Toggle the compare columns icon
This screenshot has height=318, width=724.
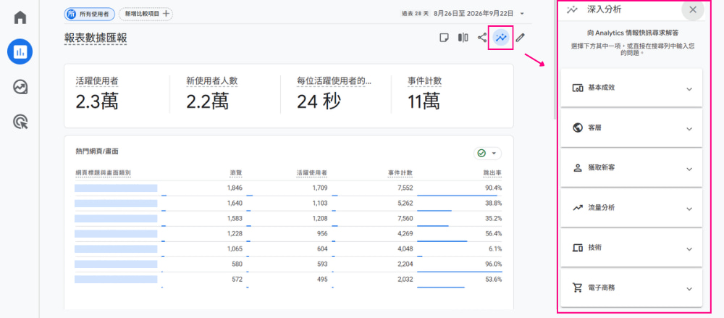click(463, 38)
